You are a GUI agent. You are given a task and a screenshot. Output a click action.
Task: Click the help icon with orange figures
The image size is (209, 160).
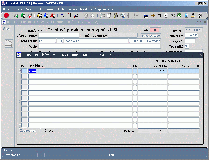click(193, 16)
